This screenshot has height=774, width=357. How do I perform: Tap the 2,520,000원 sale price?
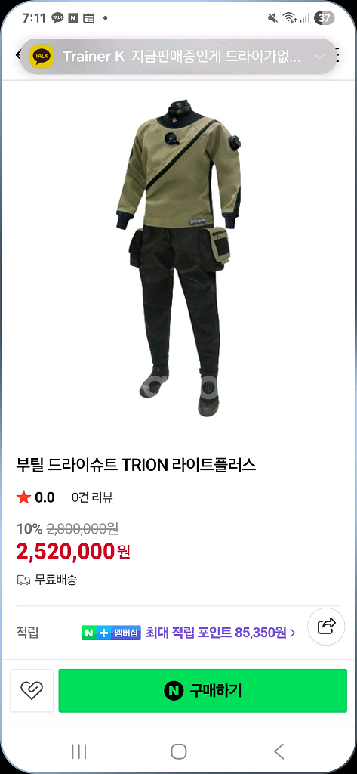[x=73, y=551]
